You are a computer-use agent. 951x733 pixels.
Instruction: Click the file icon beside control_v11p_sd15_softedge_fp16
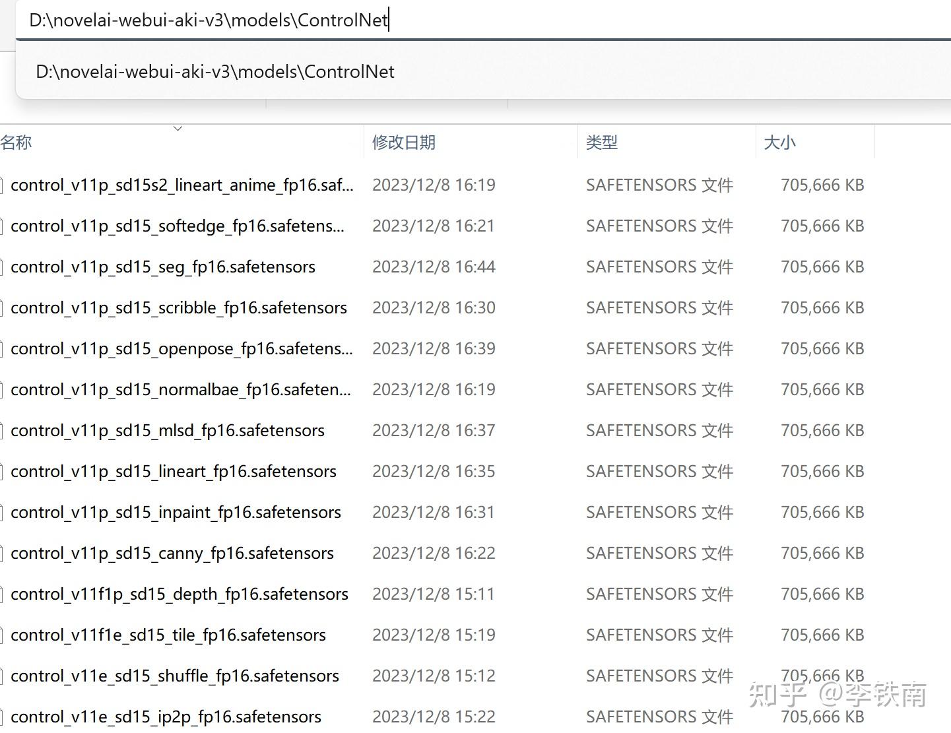(3, 226)
